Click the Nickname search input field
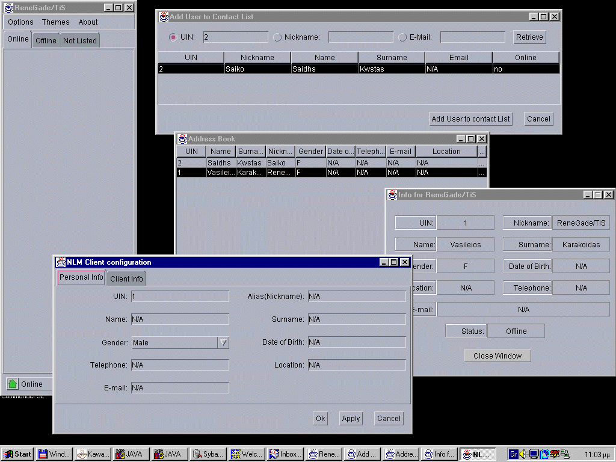The height and width of the screenshot is (462, 616). tap(361, 37)
